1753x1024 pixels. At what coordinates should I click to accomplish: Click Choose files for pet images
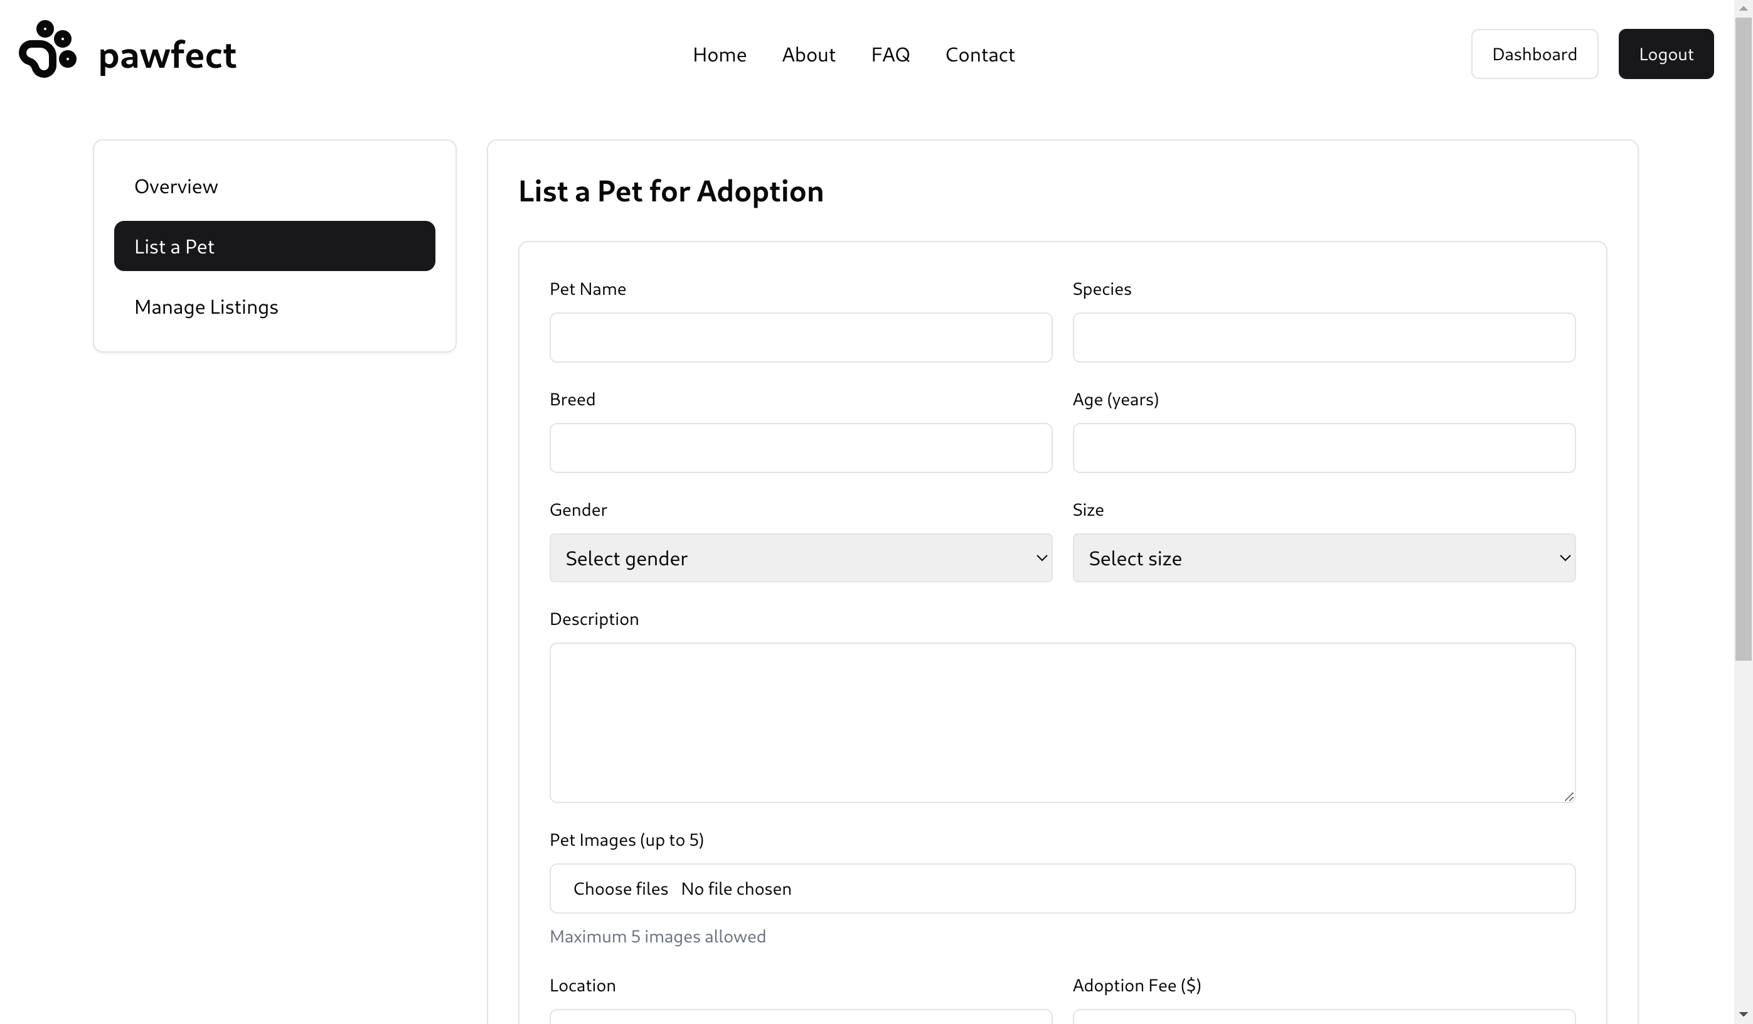point(621,888)
